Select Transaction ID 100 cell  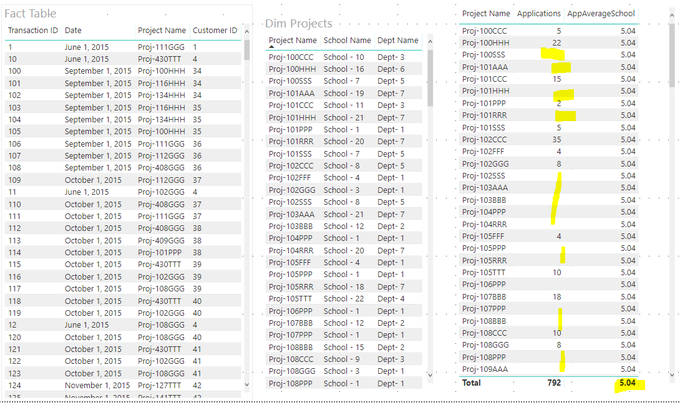tap(14, 71)
